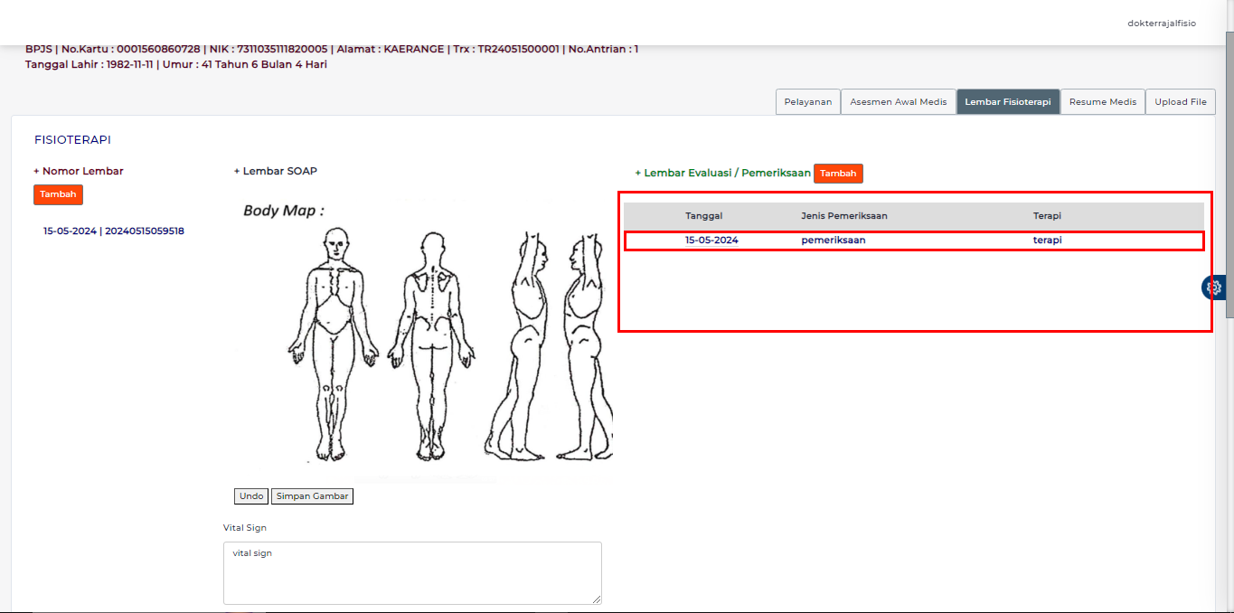Click the pemeriksaan entry in the table row
1234x613 pixels.
coord(833,240)
